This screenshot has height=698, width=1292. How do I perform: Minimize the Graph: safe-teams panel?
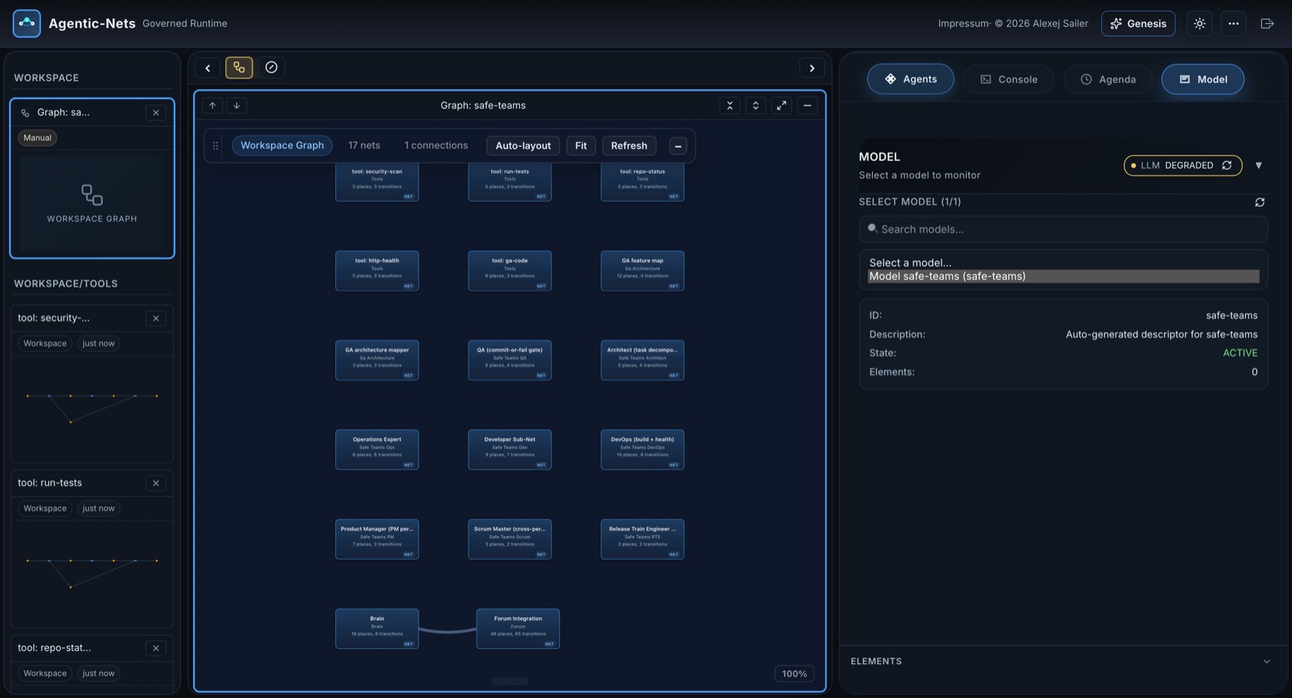807,105
